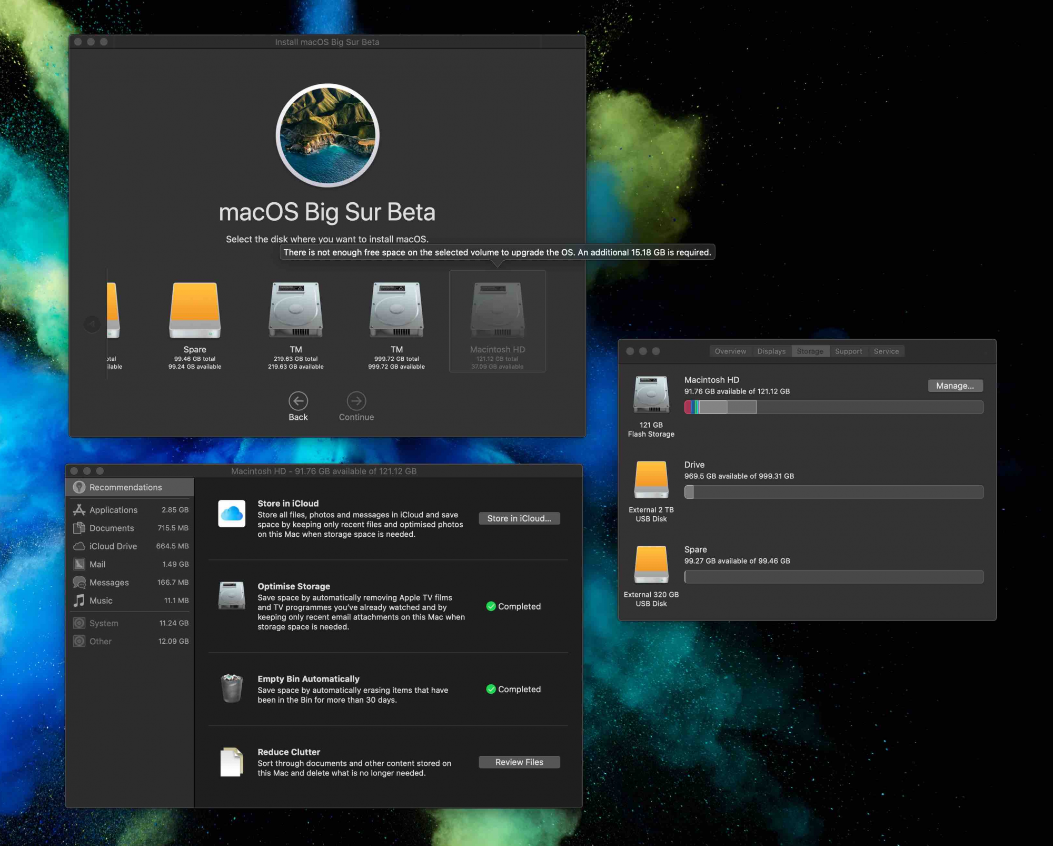Image resolution: width=1053 pixels, height=846 pixels.
Task: Click the Store in iCloud heading
Action: [x=288, y=504]
